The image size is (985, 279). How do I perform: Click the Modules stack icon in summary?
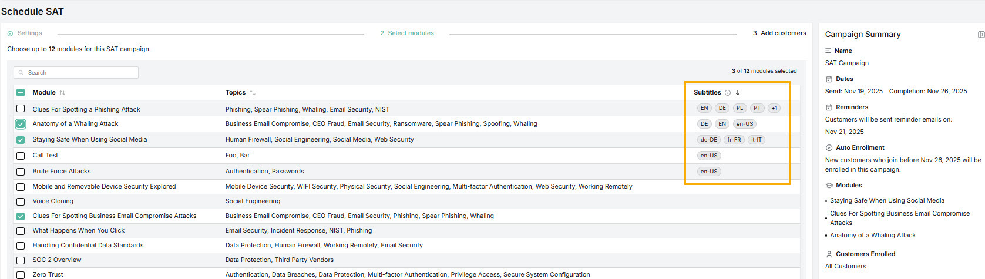pos(829,186)
